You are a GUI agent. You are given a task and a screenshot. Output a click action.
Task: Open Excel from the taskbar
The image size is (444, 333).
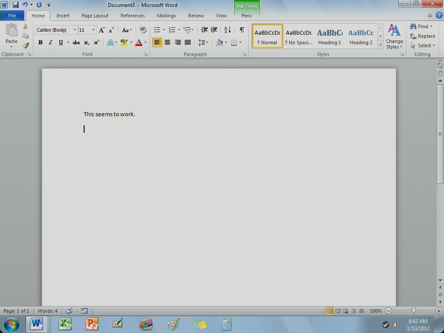click(65, 324)
